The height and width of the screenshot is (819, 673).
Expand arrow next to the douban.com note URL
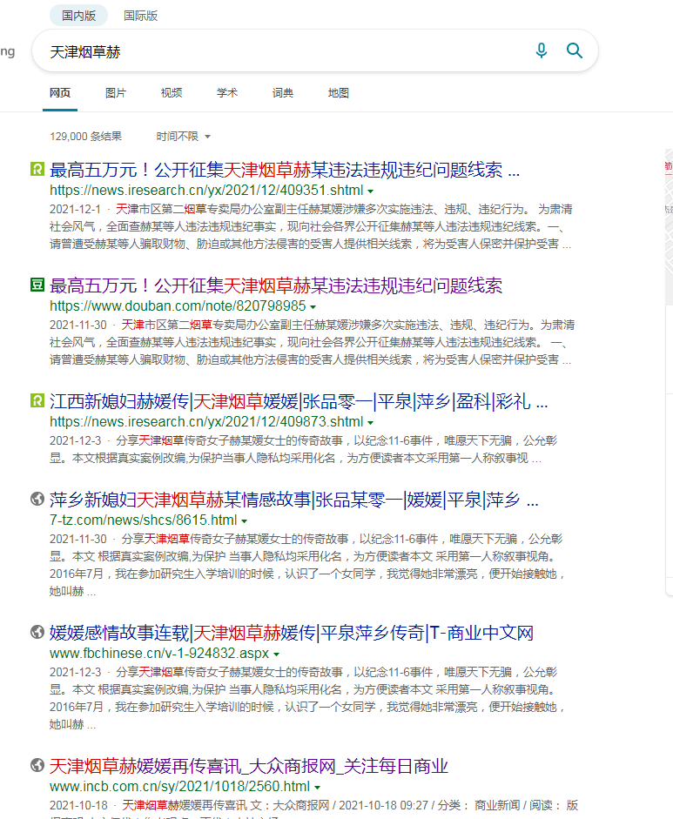pyautogui.click(x=313, y=307)
